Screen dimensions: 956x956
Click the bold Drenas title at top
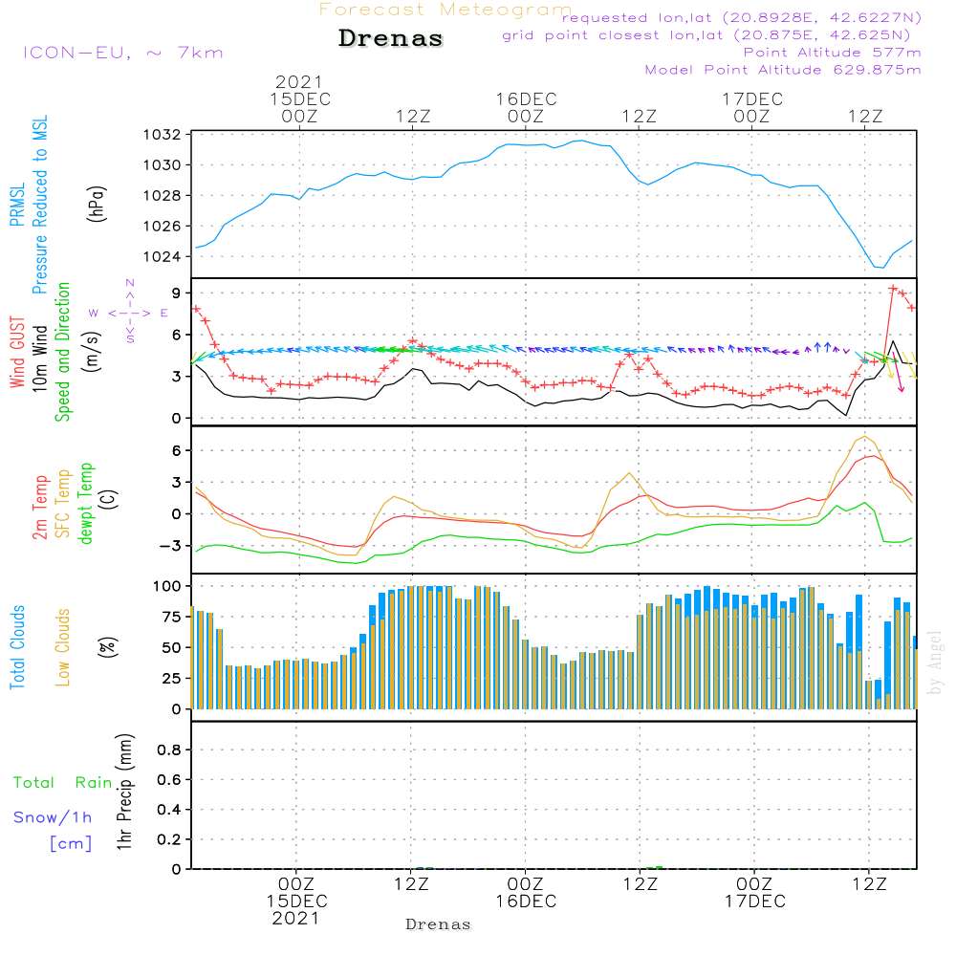tap(391, 39)
